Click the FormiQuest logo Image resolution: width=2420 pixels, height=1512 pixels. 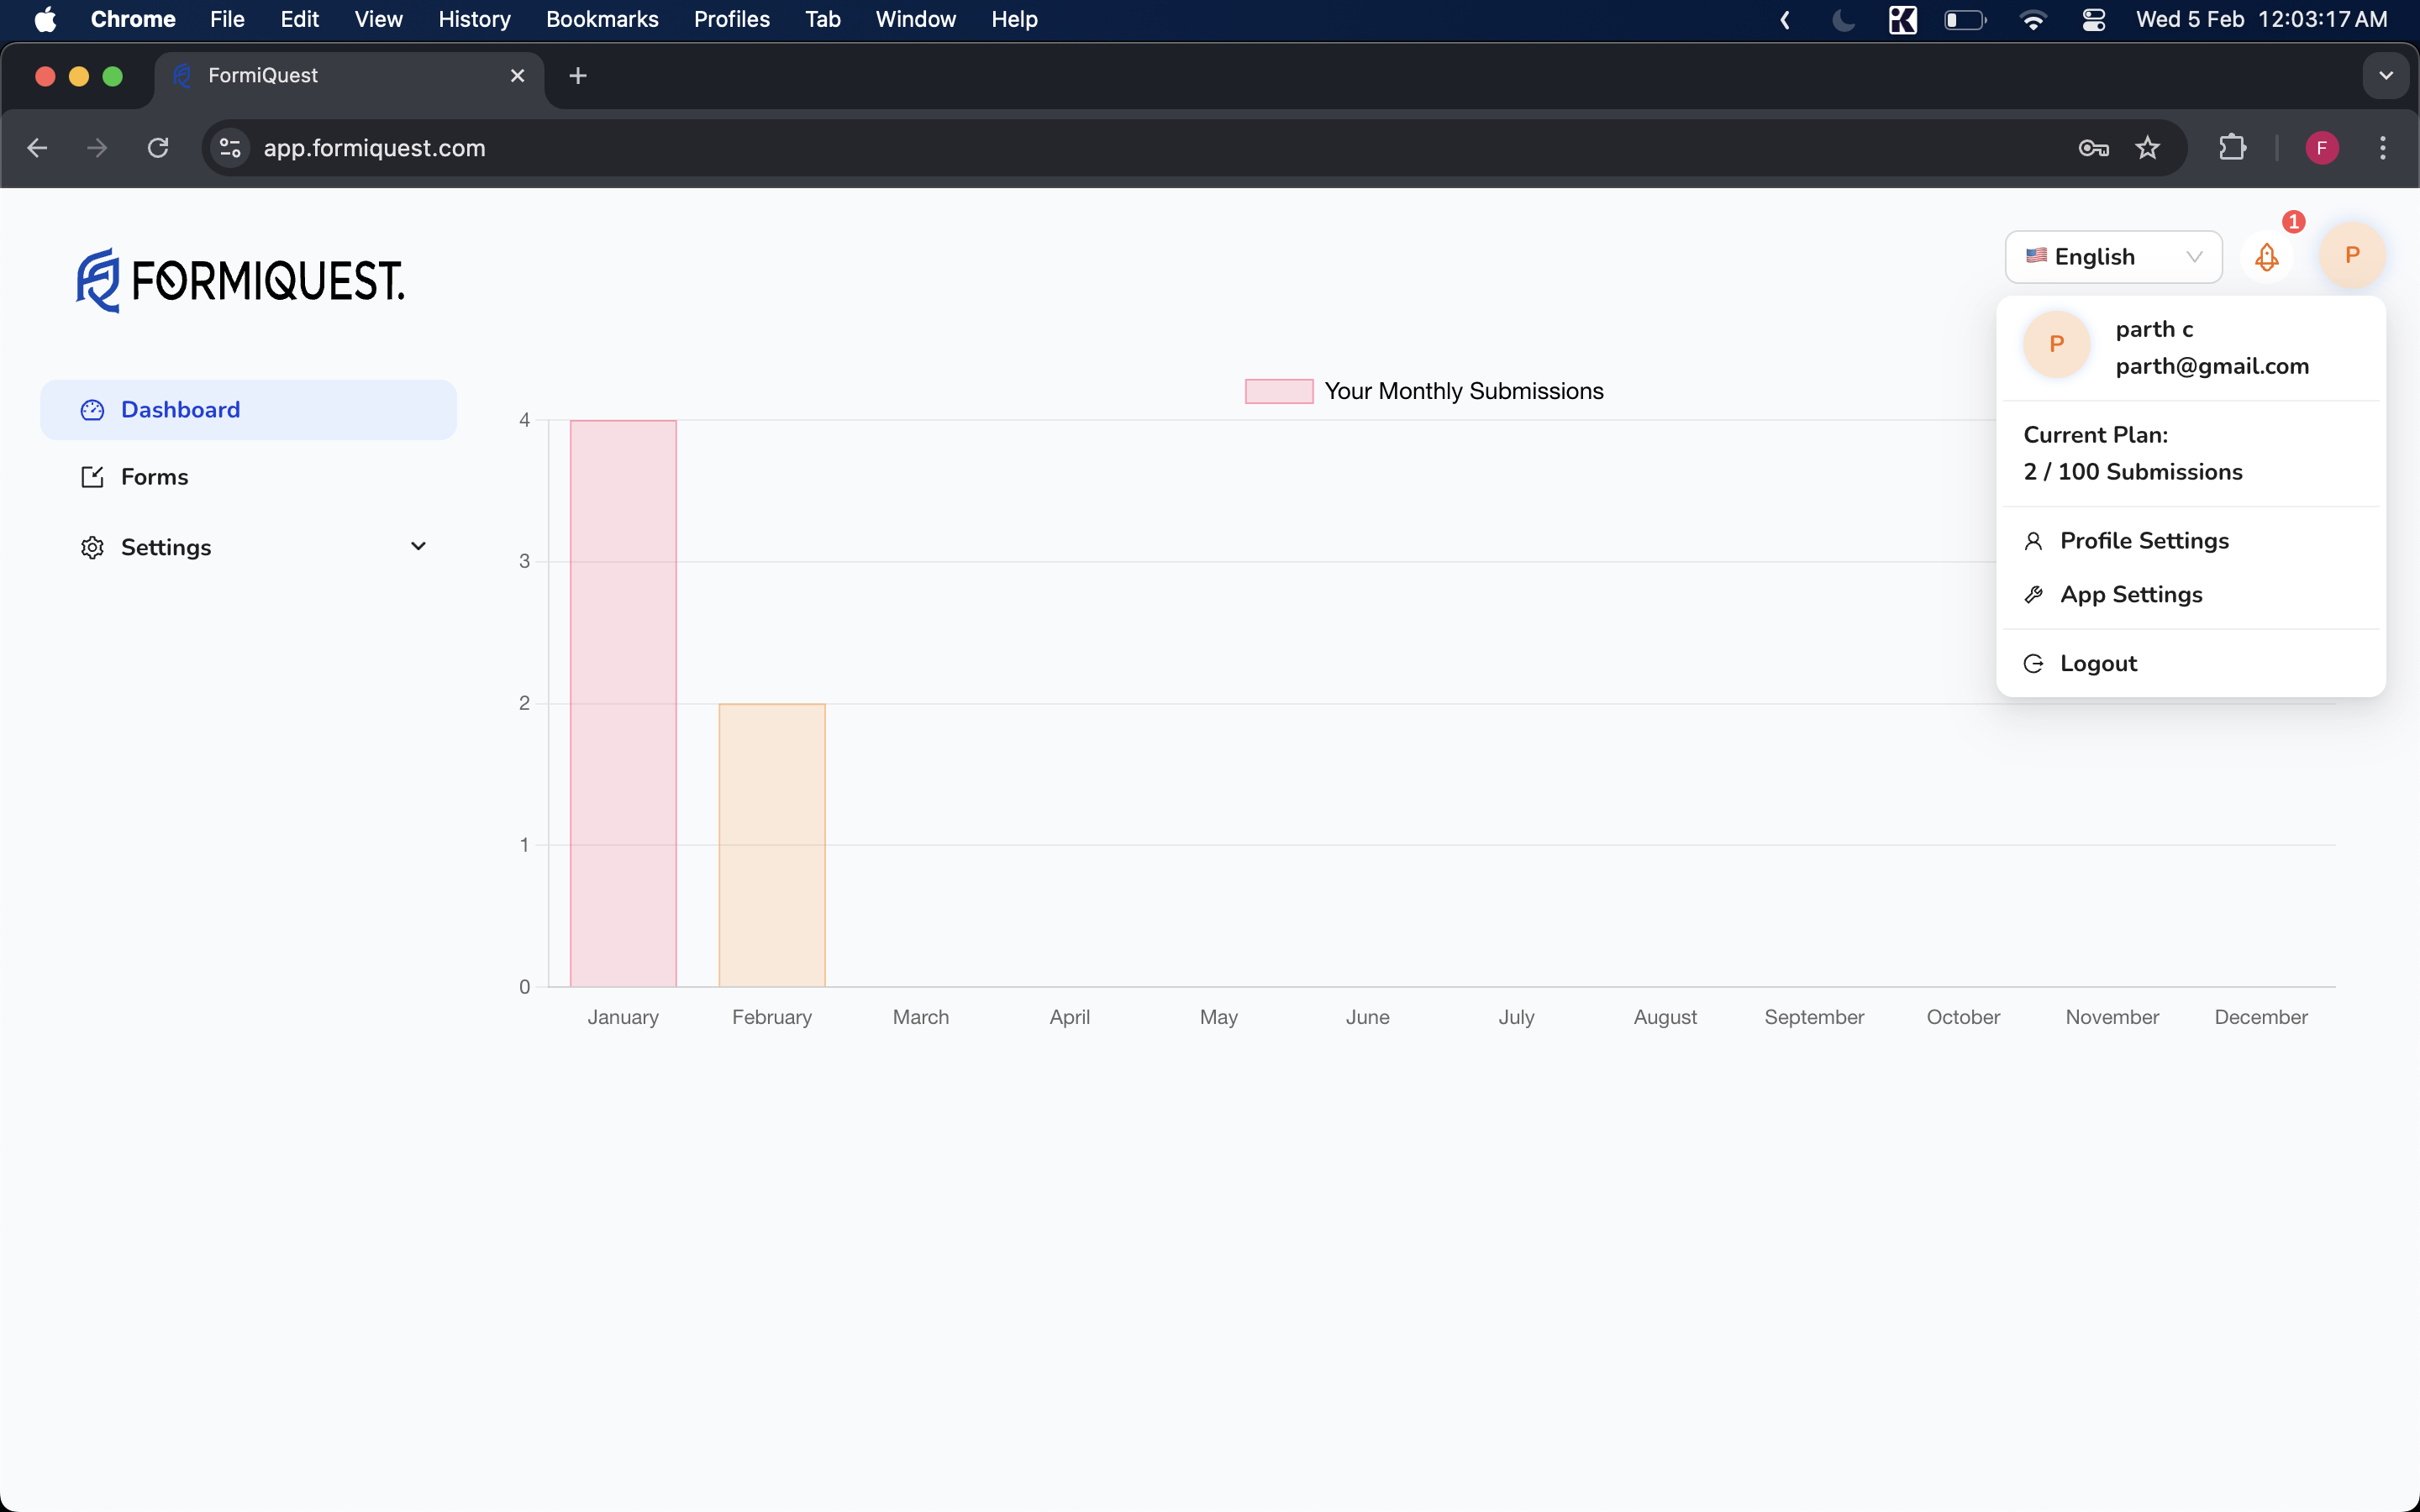tap(240, 280)
